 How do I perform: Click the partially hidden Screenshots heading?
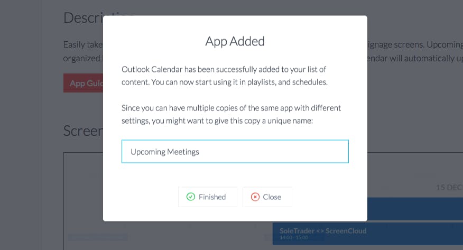click(84, 131)
